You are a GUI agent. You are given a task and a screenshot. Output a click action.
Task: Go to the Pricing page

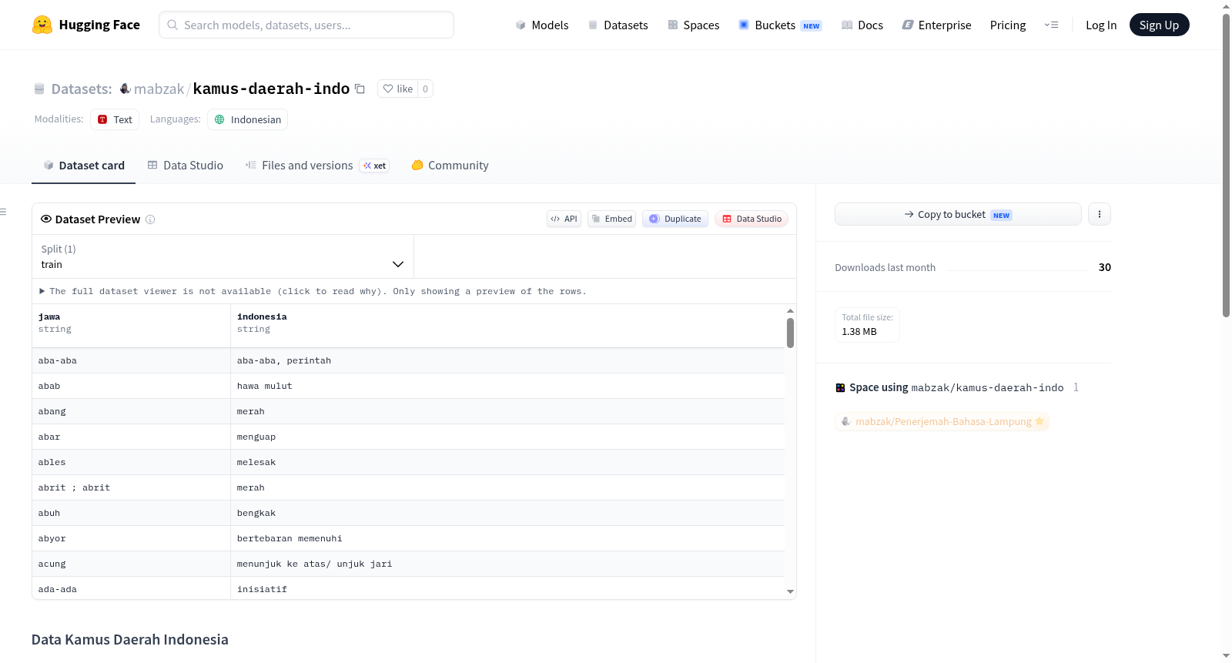1008,25
